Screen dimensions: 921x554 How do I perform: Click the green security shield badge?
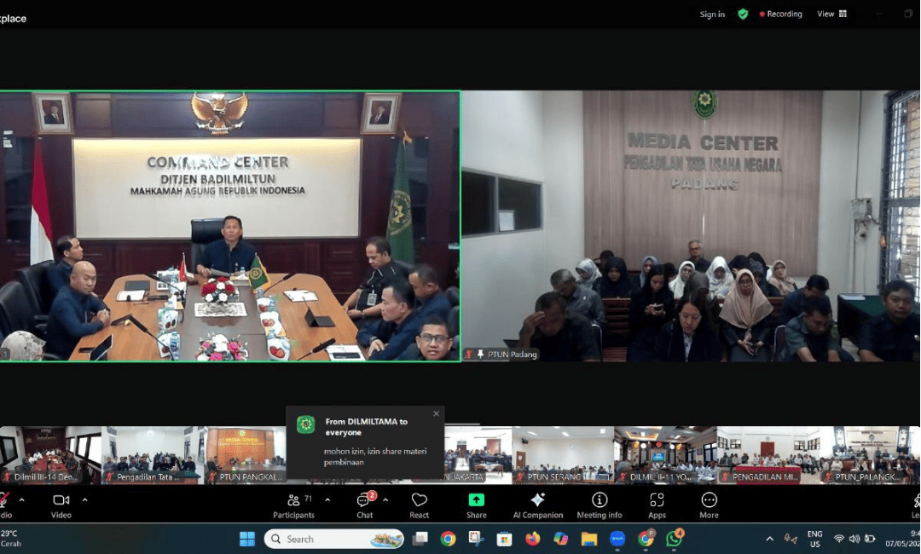coord(743,14)
